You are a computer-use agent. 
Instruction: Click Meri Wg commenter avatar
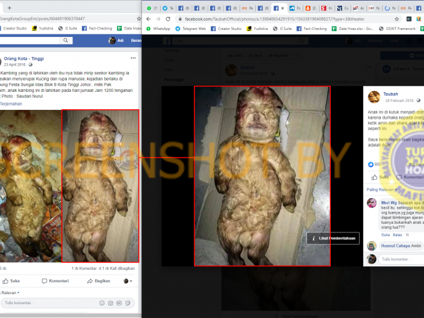[371, 203]
